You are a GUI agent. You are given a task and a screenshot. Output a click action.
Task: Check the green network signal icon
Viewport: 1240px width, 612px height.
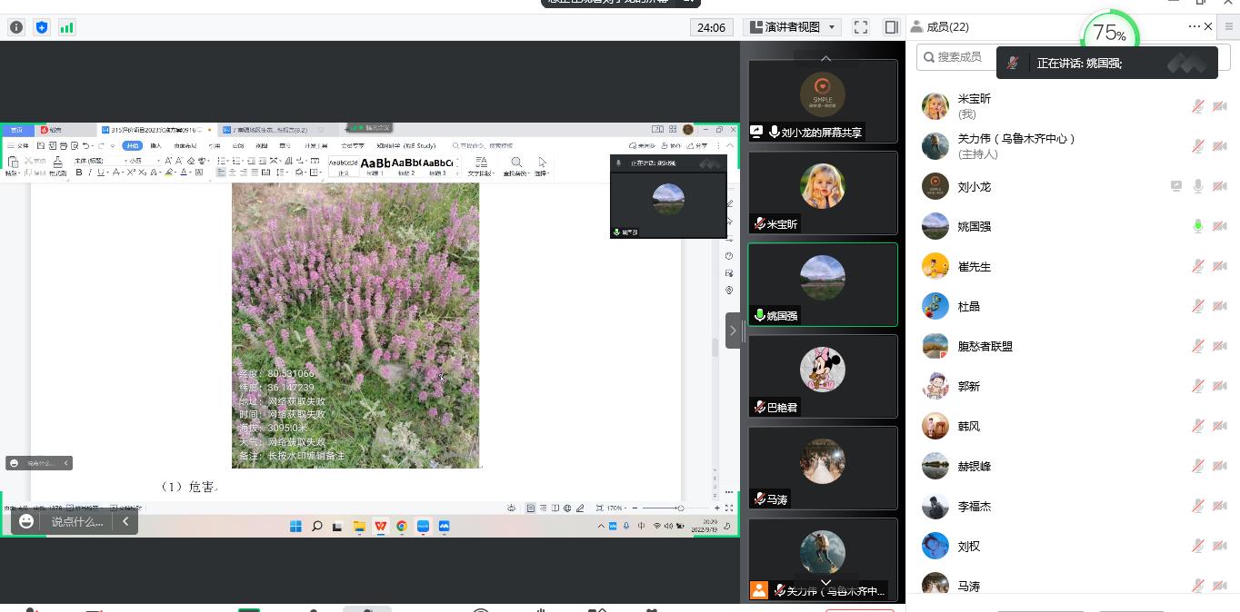pyautogui.click(x=67, y=27)
